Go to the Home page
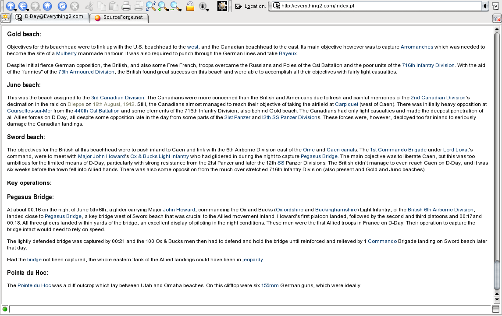The height and width of the screenshot is (316, 502). click(x=47, y=6)
